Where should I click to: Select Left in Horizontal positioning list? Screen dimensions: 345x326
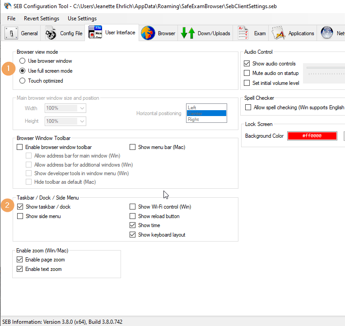206,107
